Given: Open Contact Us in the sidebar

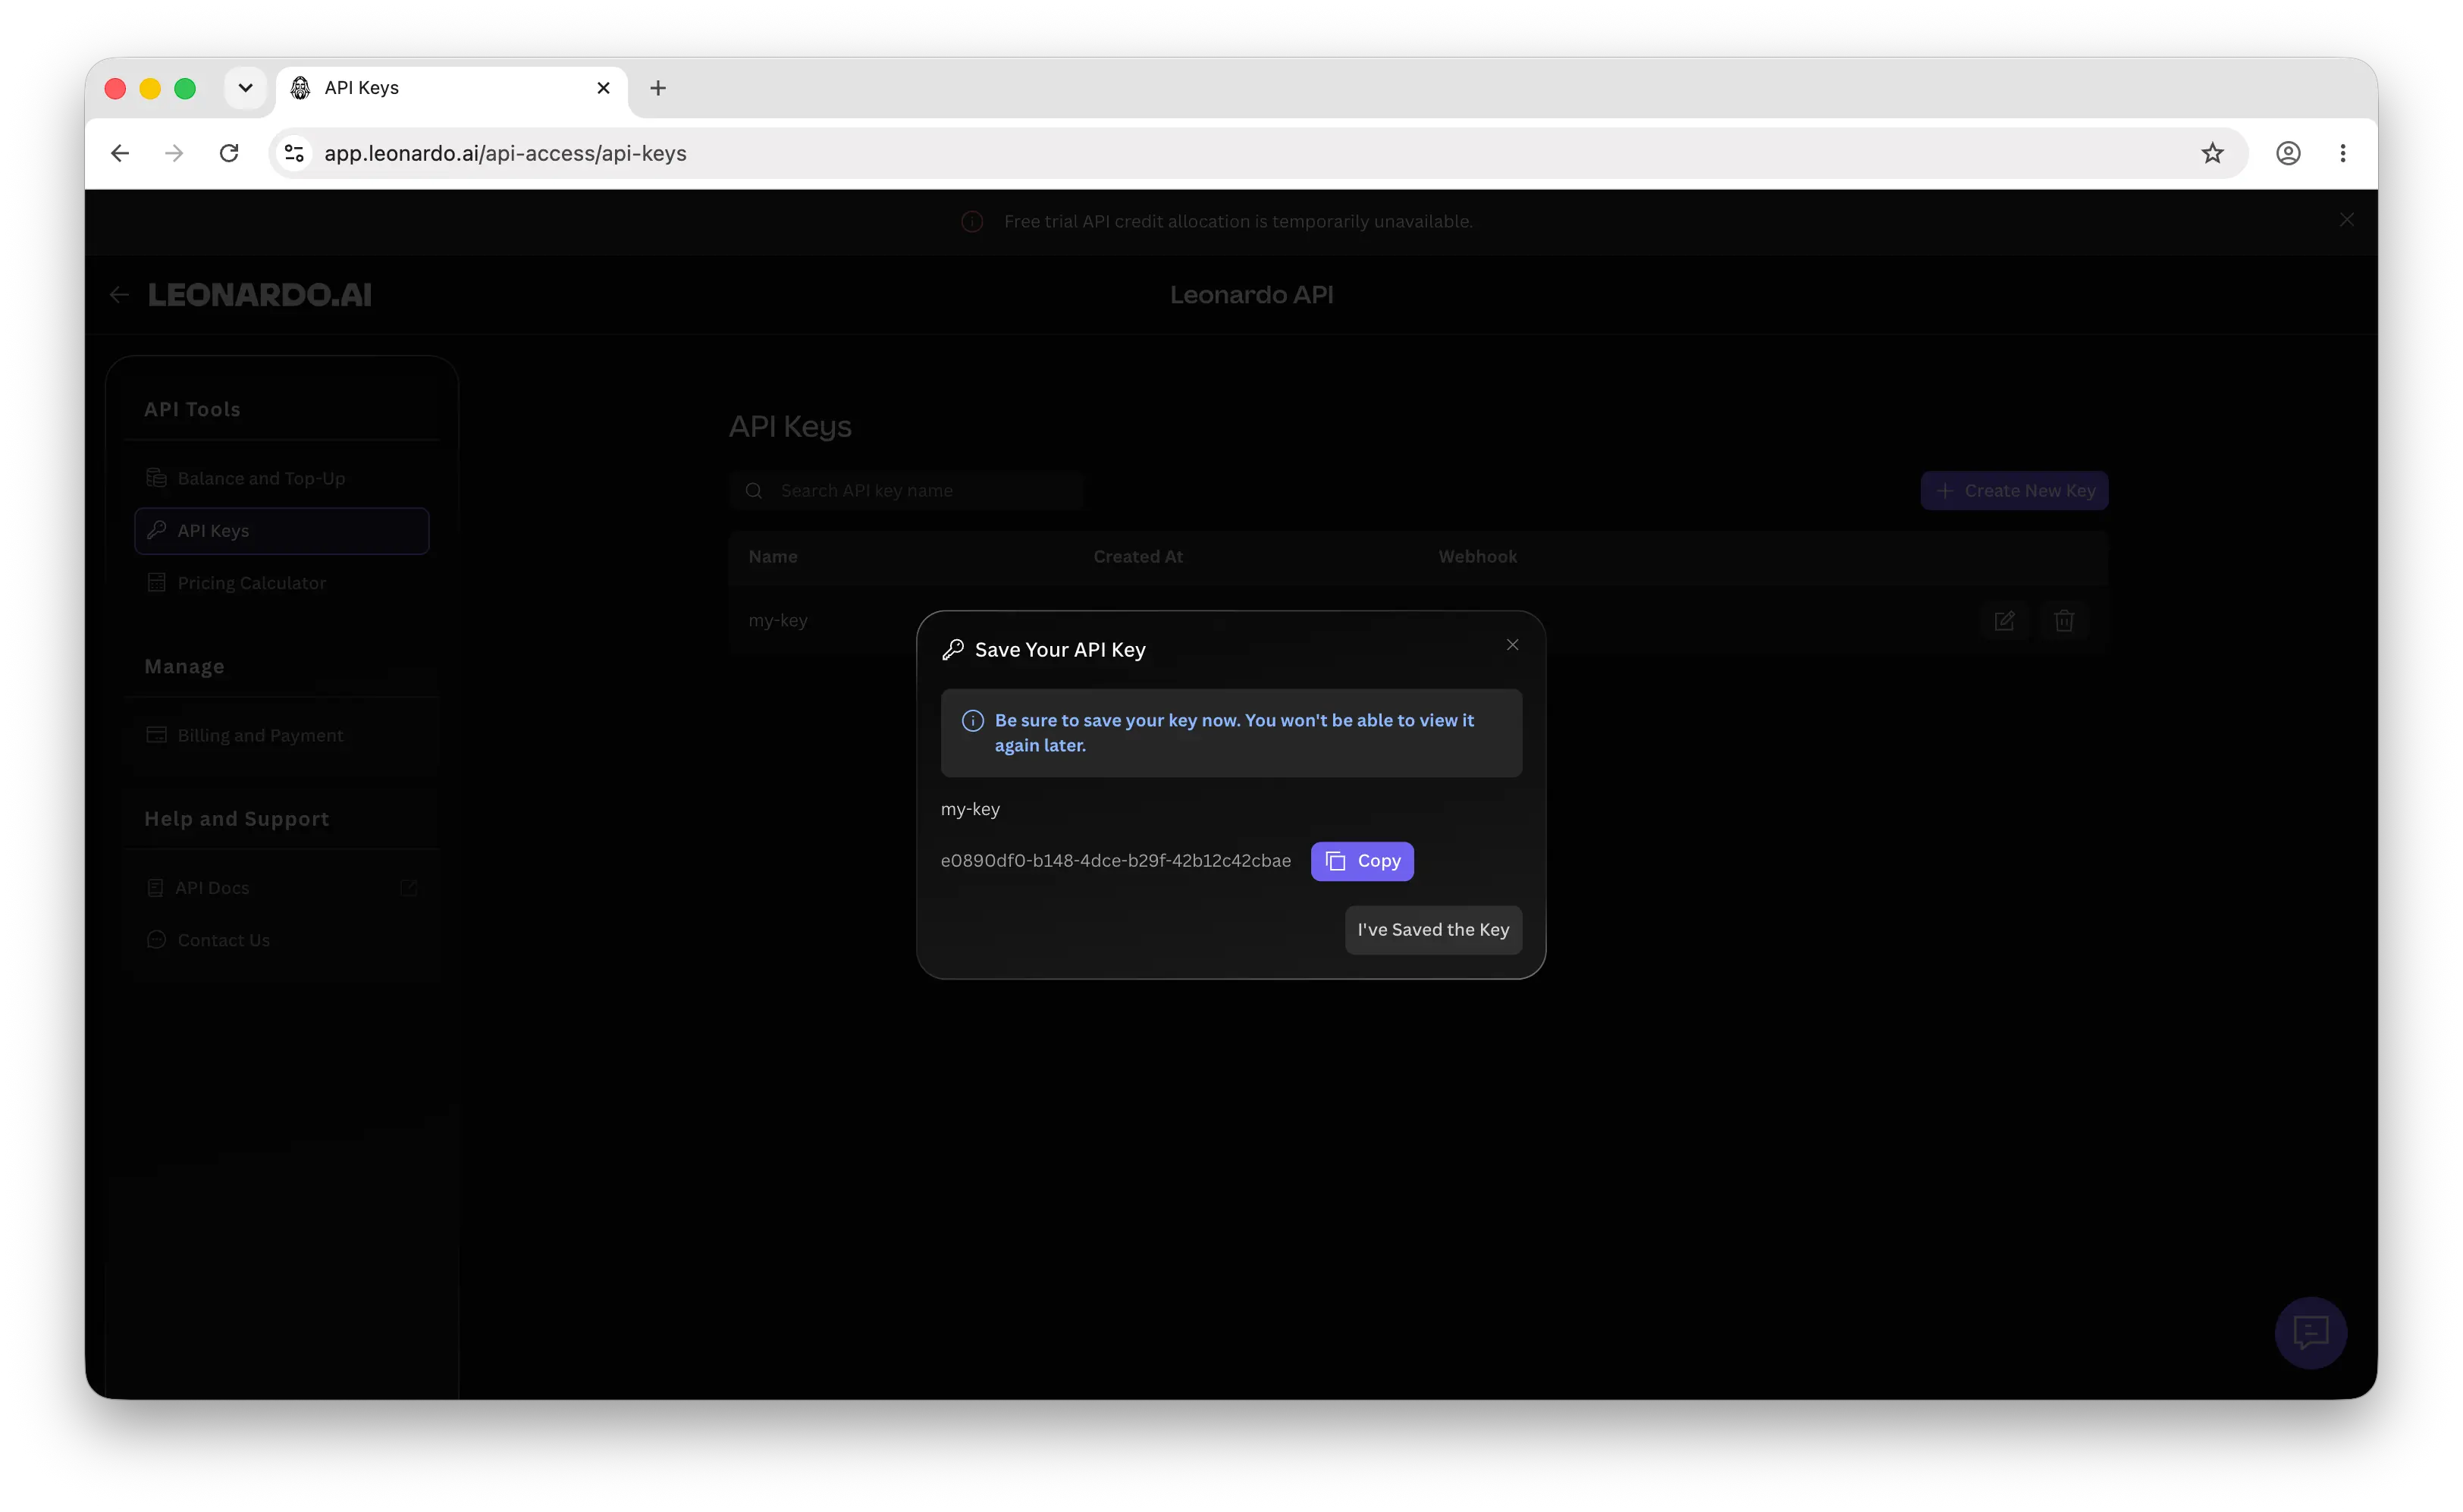Looking at the screenshot, I should click(282, 940).
